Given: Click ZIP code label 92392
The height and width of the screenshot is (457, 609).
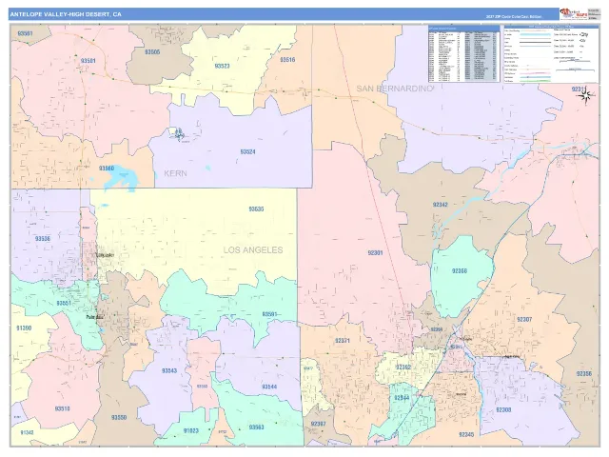Looking at the screenshot, I should point(403,368).
